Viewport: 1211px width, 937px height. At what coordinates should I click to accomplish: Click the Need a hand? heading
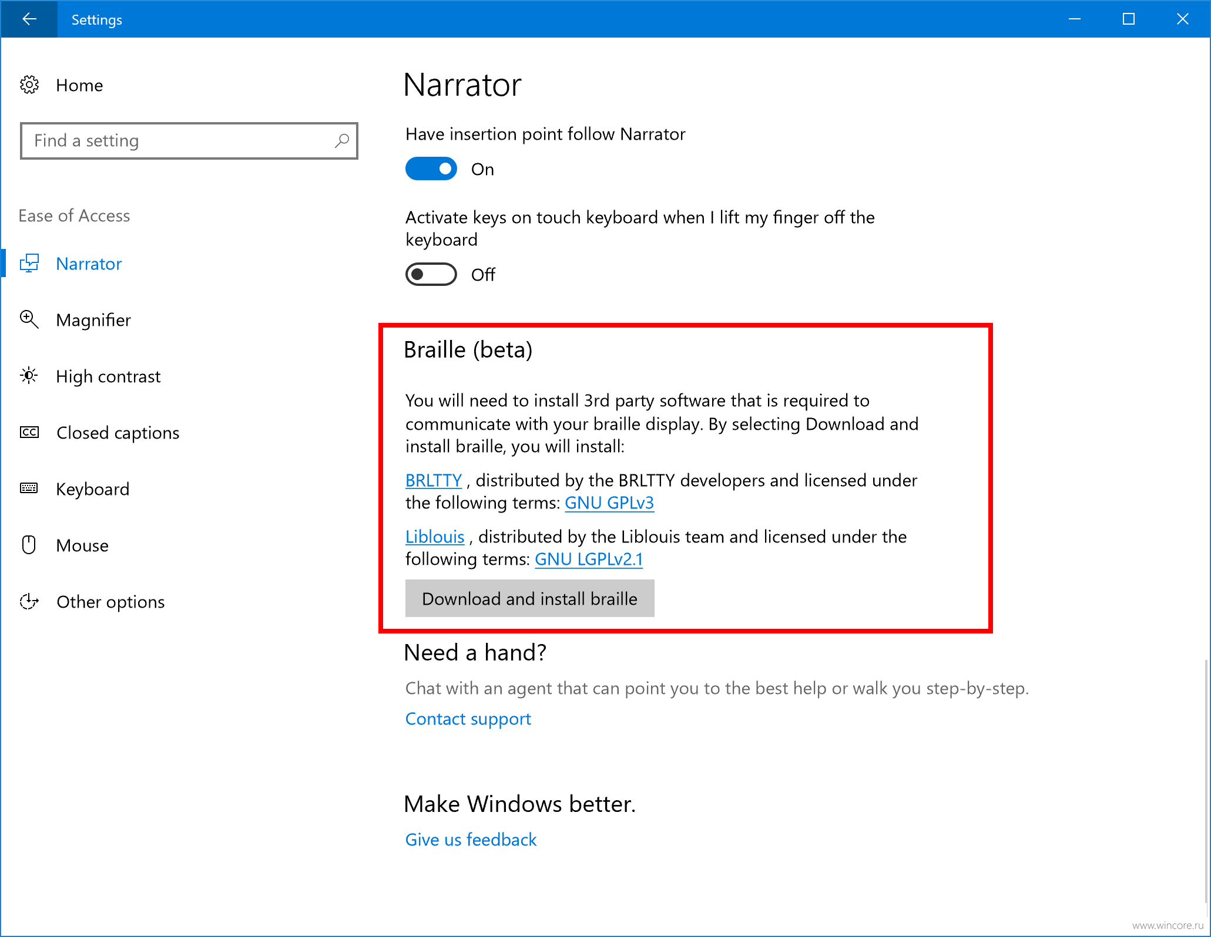point(475,652)
